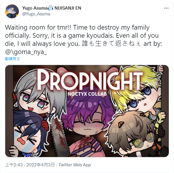Click the purple-haired chibi character in artwork
174x173 pixels.
pyautogui.click(x=88, y=122)
